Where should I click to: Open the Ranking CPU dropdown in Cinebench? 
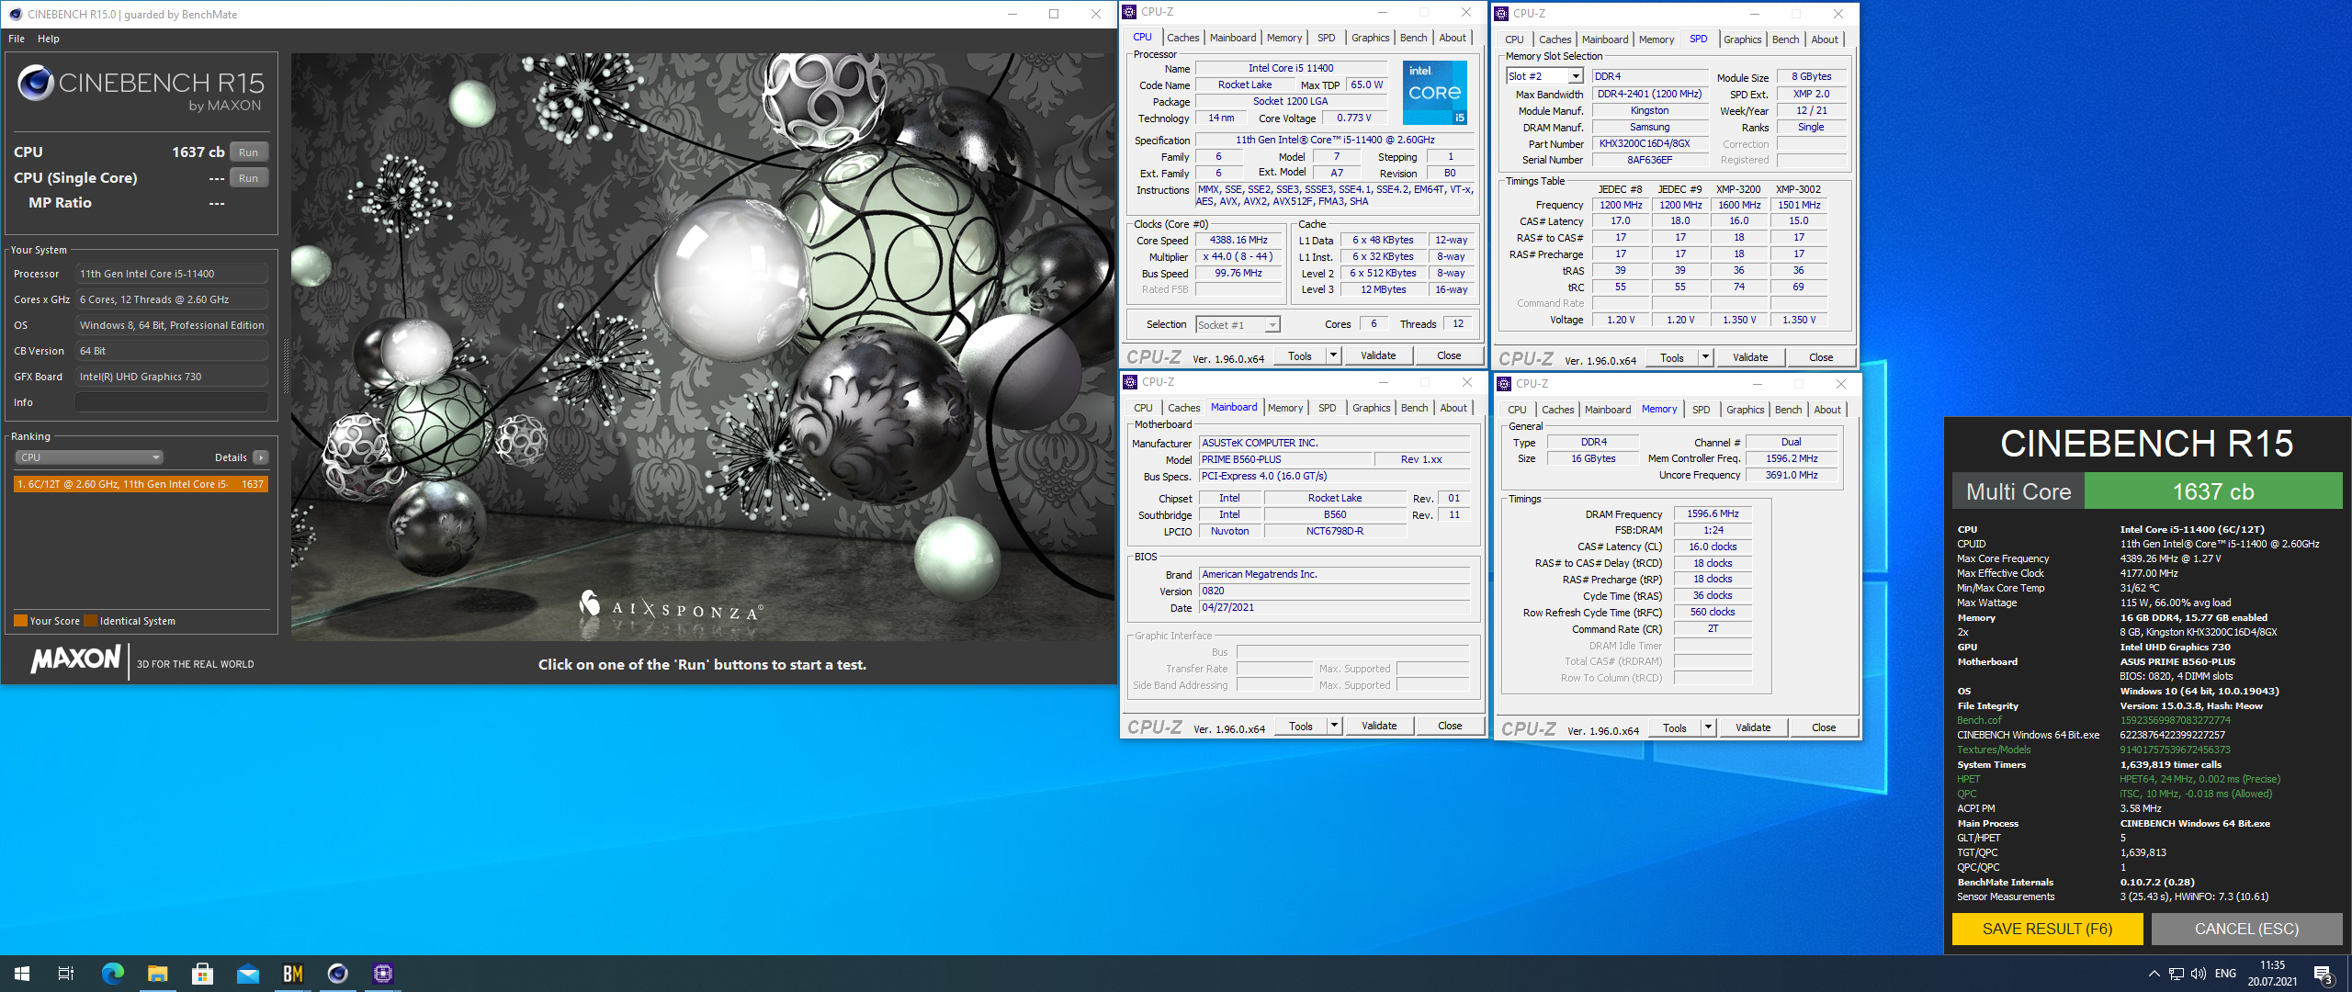(x=89, y=457)
